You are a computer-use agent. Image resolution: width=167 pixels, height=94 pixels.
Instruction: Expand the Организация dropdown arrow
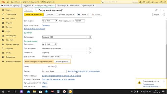pos(88,37)
